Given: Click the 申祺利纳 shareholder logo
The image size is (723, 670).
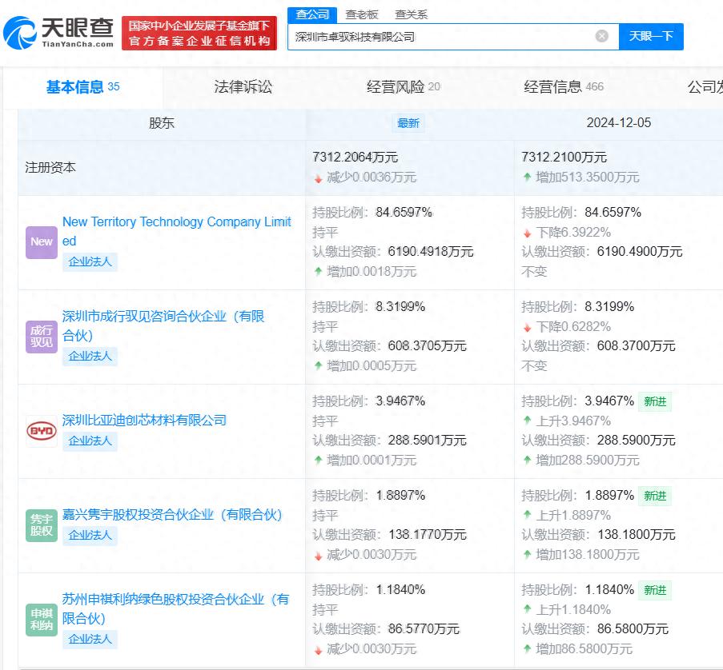Looking at the screenshot, I should click(x=42, y=620).
